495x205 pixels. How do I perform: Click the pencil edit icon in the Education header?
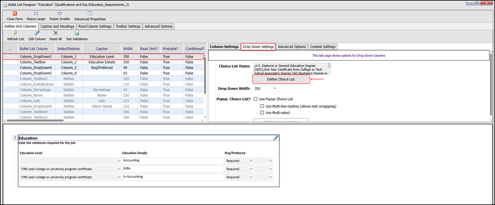pos(276,138)
